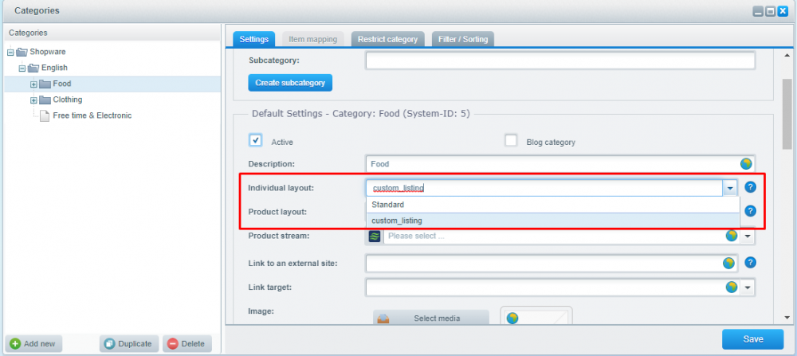797x356 pixels.
Task: Collapse the Shopware tree node
Action: (10, 53)
